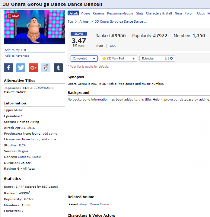210x217 pixels.
Task: Click the Rating G - All Ages text
Action: point(19,169)
